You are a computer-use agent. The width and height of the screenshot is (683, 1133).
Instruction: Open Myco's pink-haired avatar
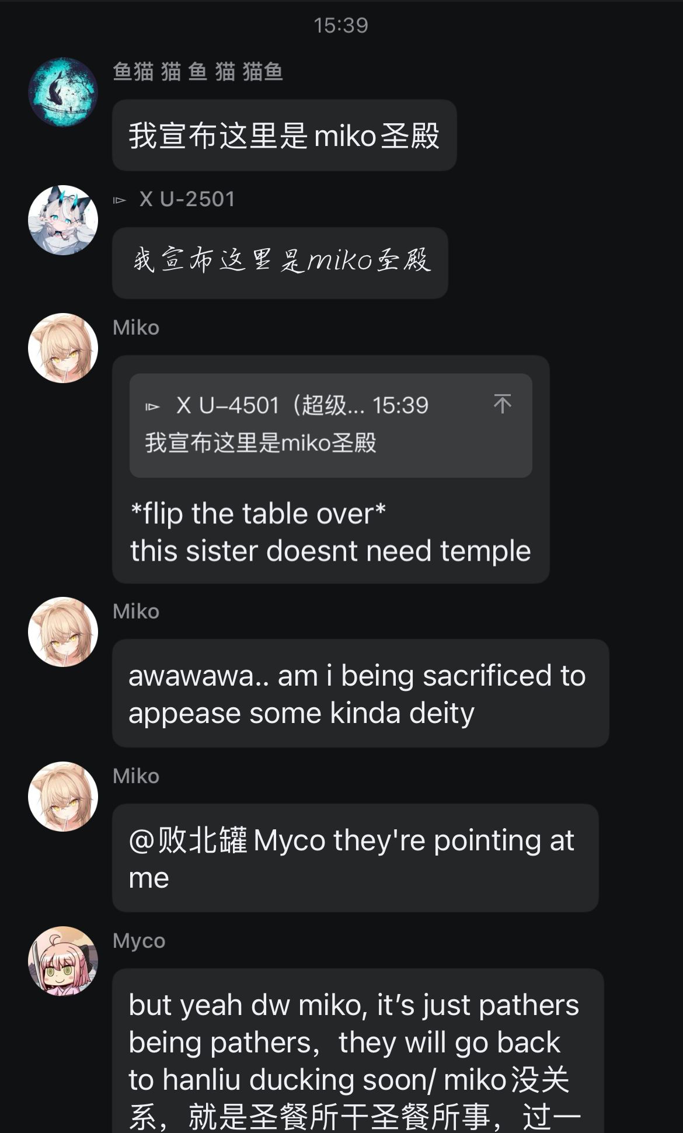63,961
